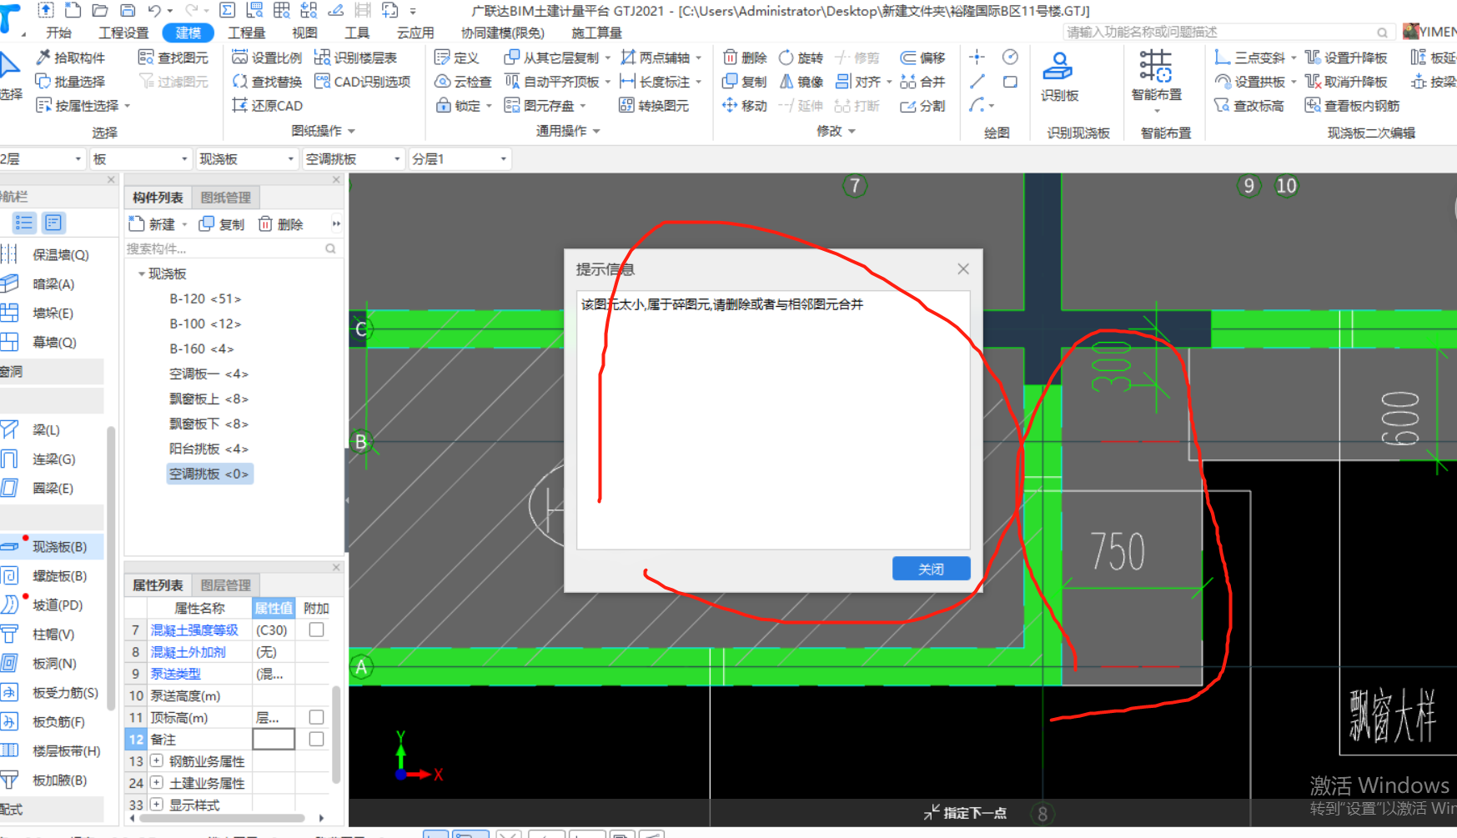
Task: Toggle 附加 checkbox for 备注
Action: pyautogui.click(x=316, y=739)
